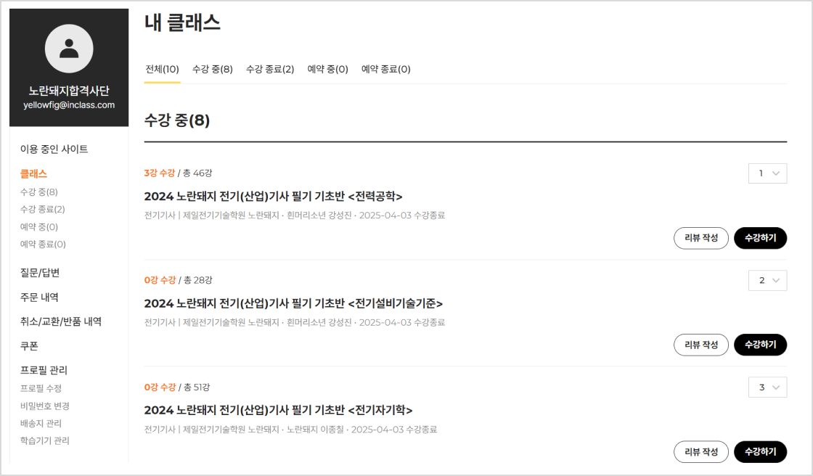
Task: Open the order dropdown showing 3
Action: point(767,387)
